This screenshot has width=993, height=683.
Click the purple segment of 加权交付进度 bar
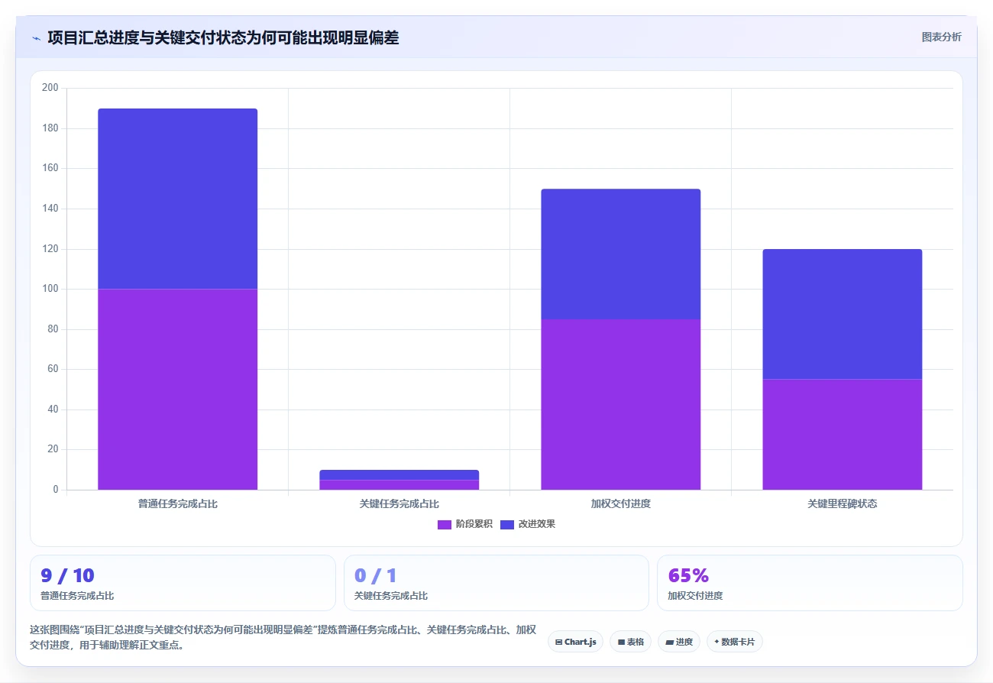click(621, 404)
